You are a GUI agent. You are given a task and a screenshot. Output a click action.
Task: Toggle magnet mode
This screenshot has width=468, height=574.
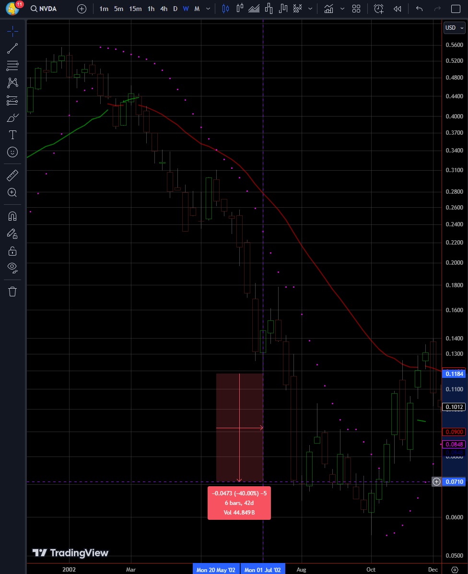click(12, 216)
